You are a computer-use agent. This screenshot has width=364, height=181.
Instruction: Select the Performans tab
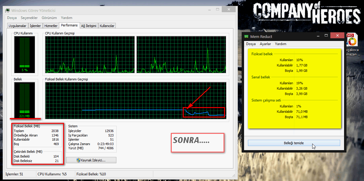point(69,26)
